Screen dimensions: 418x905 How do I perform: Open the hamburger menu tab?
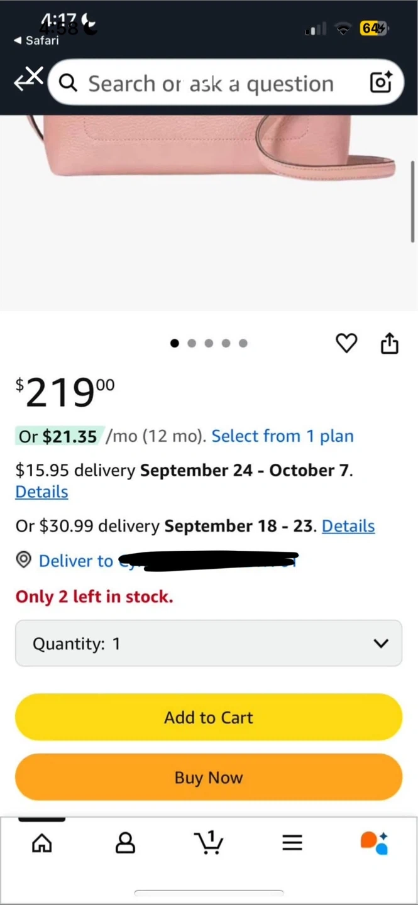292,843
